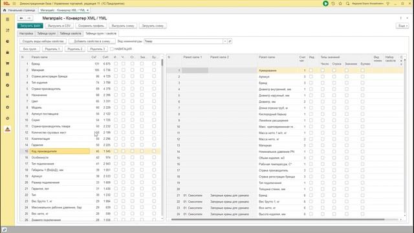
Task: Toggle the НАВИГАЦИЯ checkbox
Action: pos(112,49)
